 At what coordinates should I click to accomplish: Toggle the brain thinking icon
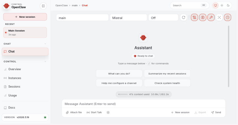coord(203,17)
